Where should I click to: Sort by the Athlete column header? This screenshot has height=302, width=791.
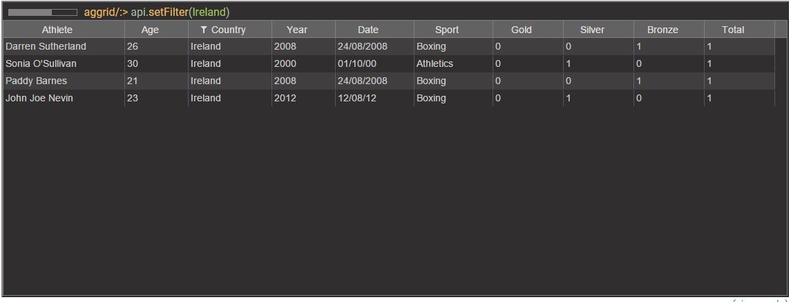[57, 30]
